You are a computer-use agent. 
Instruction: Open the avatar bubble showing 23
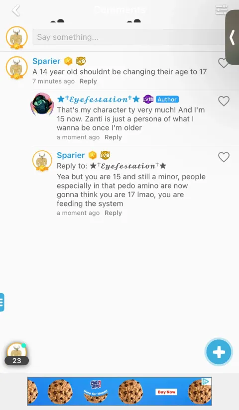(x=17, y=354)
